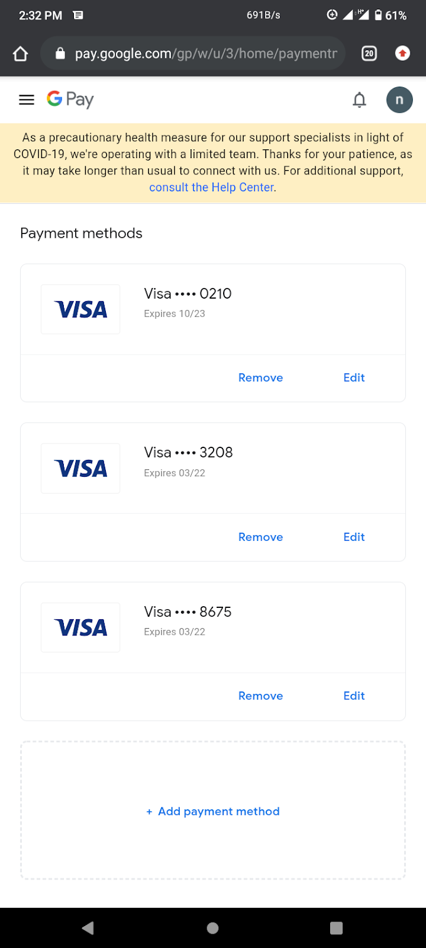Click the Visa logo for card 0210
Screen dimensions: 426x948
80,309
